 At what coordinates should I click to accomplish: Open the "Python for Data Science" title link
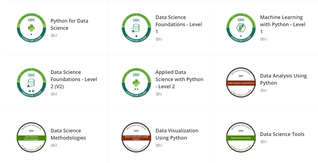pyautogui.click(x=69, y=25)
